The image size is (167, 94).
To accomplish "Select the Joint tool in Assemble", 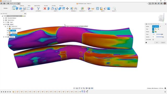I will coord(76,9).
